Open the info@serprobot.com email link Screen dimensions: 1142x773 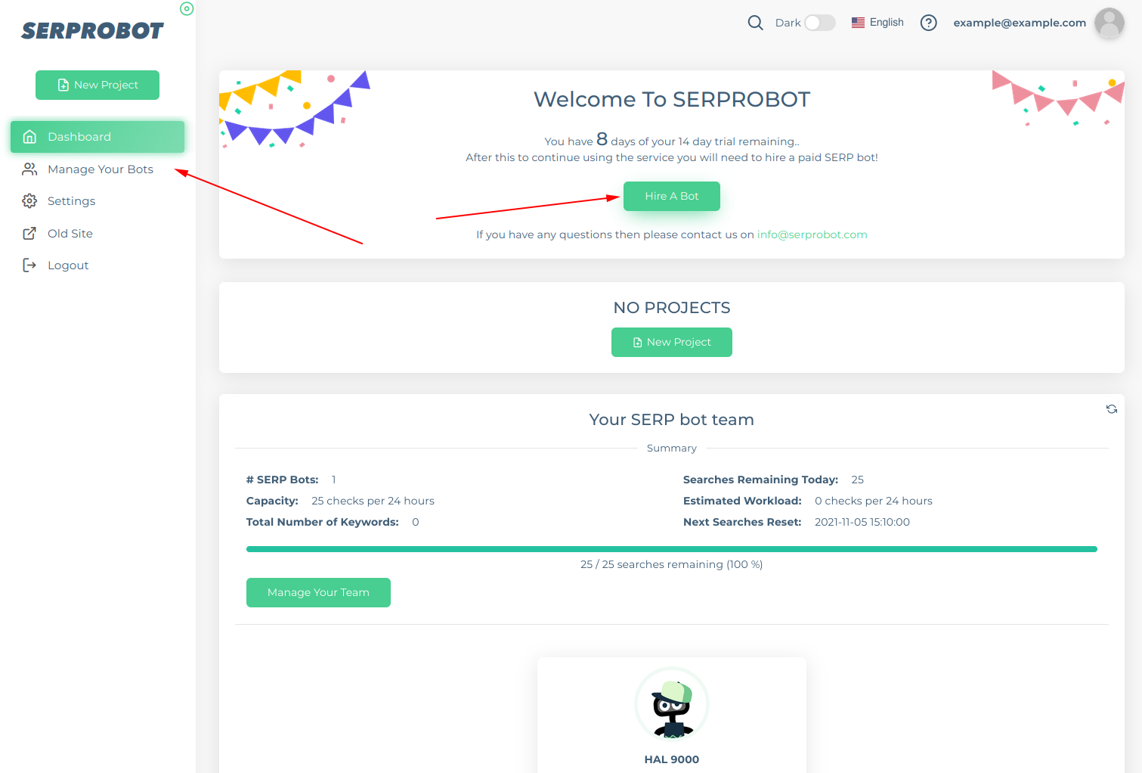812,234
